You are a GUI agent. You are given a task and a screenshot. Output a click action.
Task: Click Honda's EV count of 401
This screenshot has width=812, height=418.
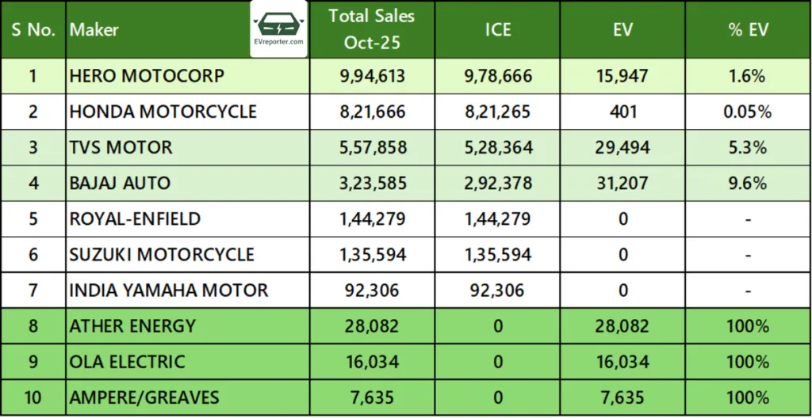[624, 112]
